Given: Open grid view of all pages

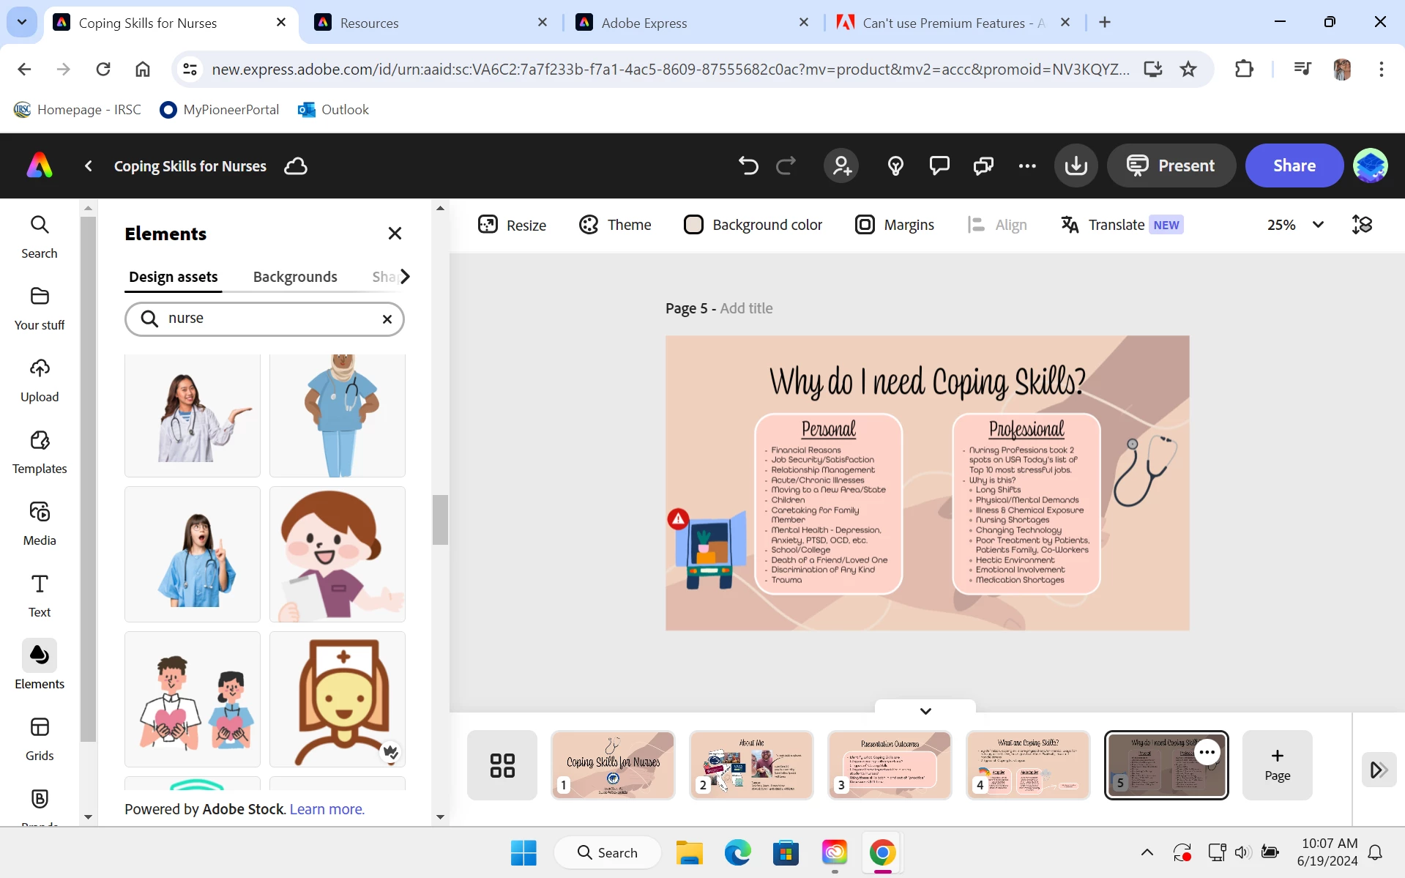Looking at the screenshot, I should point(502,765).
